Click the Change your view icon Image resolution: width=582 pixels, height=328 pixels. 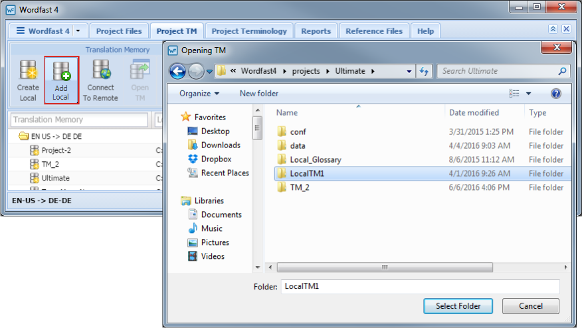coord(514,94)
